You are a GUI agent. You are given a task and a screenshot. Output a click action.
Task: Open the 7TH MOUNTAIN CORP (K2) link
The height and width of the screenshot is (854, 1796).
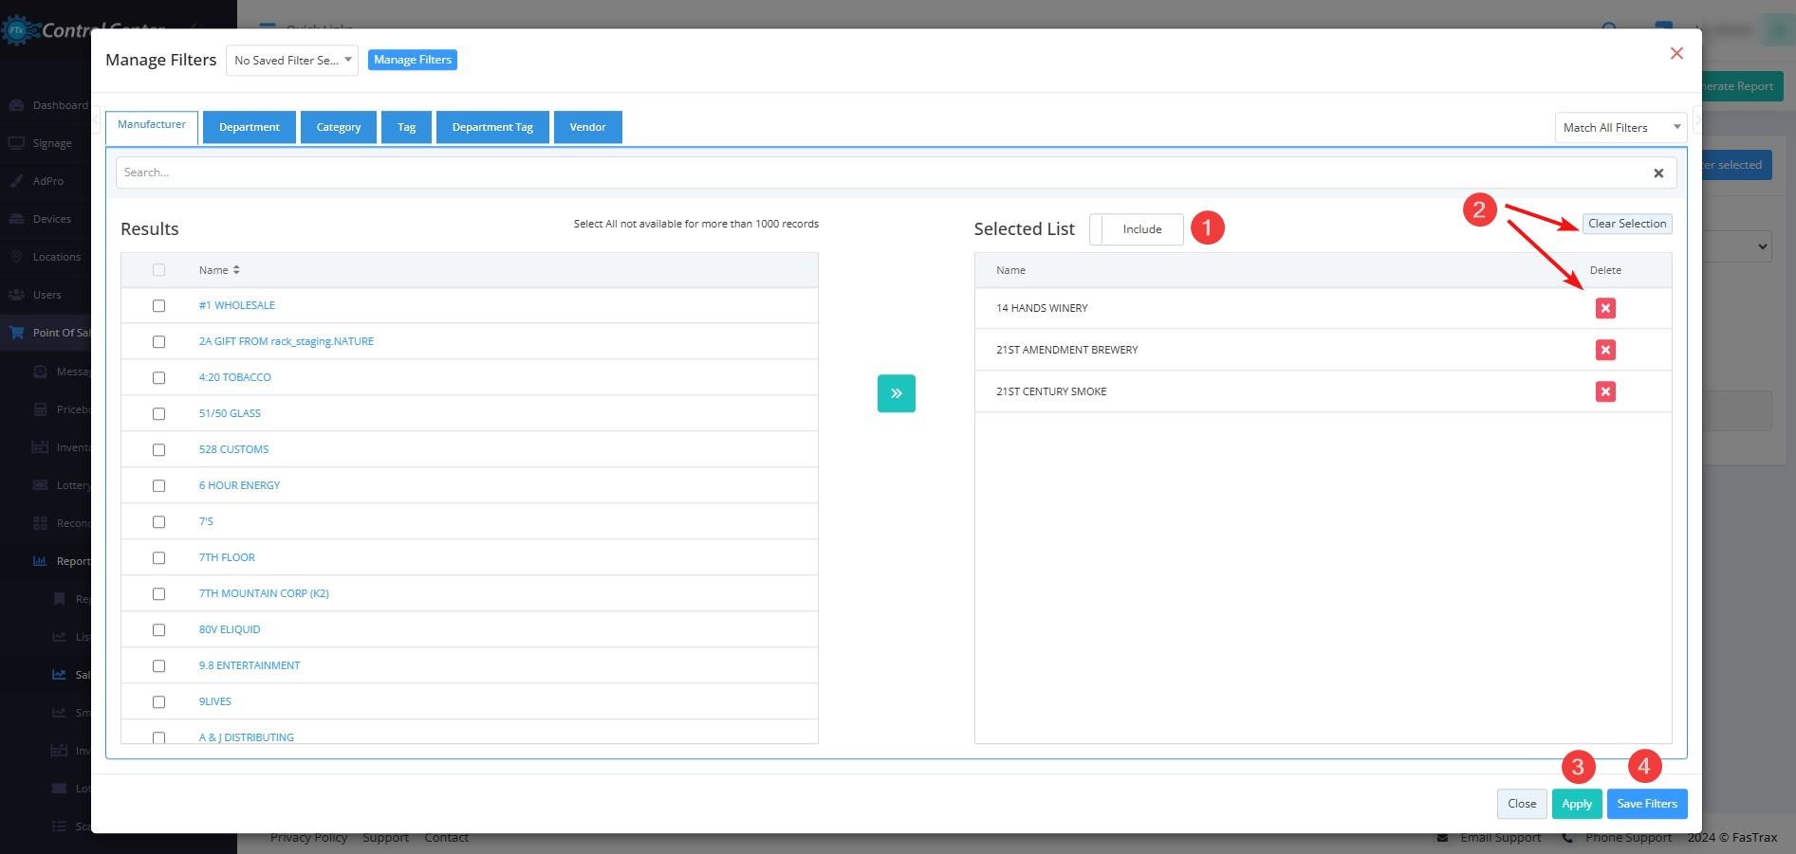(264, 593)
